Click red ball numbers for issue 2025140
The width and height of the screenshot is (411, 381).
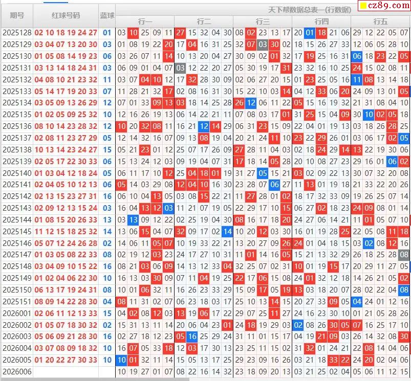pos(66,173)
